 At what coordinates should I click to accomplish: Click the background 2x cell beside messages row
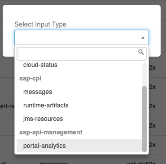pyautogui.click(x=152, y=87)
